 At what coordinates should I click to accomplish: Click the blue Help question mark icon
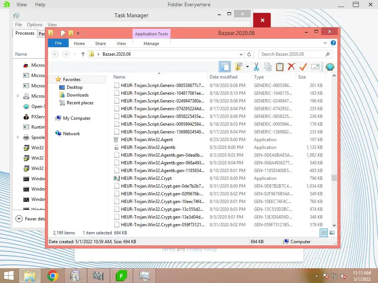point(333,43)
